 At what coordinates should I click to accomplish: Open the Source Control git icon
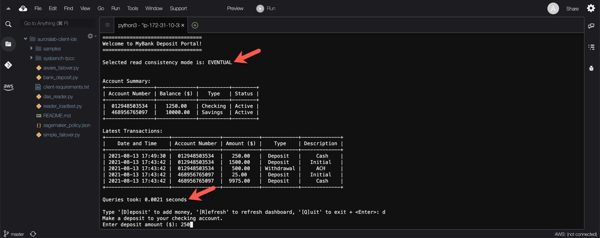(x=8, y=65)
